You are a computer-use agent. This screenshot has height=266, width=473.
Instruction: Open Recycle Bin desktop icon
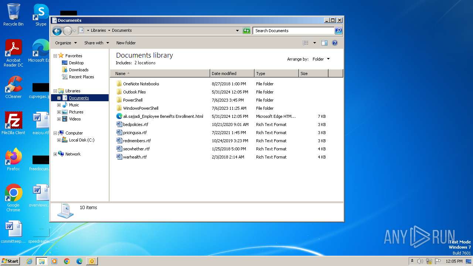(13, 15)
